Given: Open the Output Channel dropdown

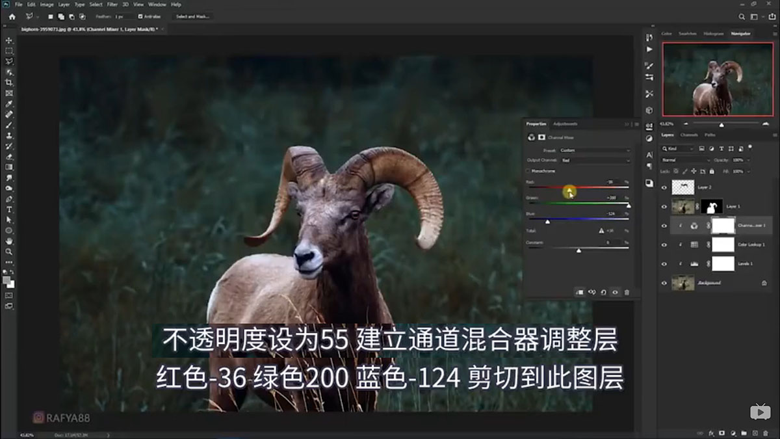Looking at the screenshot, I should [x=595, y=160].
